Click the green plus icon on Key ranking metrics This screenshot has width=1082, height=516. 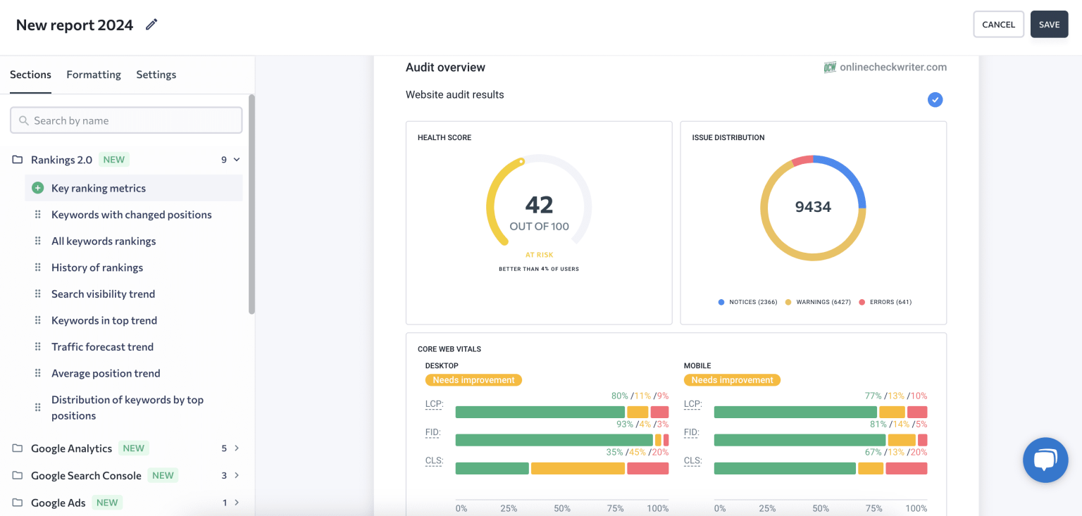37,188
